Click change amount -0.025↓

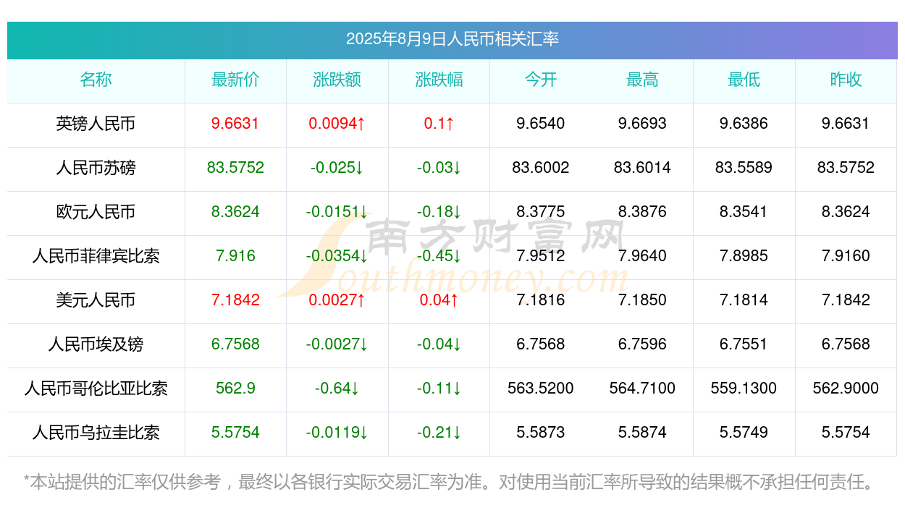pyautogui.click(x=337, y=168)
